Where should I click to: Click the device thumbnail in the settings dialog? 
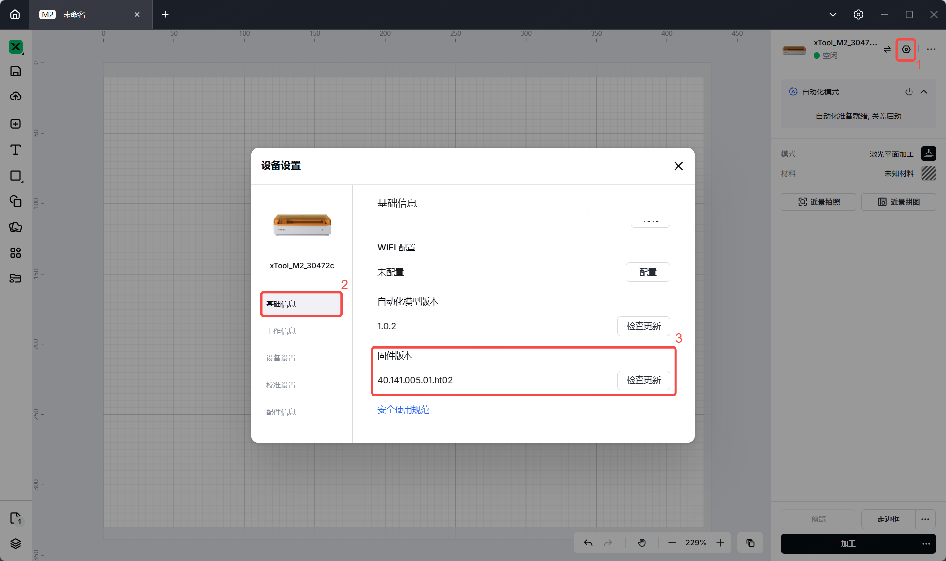(302, 225)
